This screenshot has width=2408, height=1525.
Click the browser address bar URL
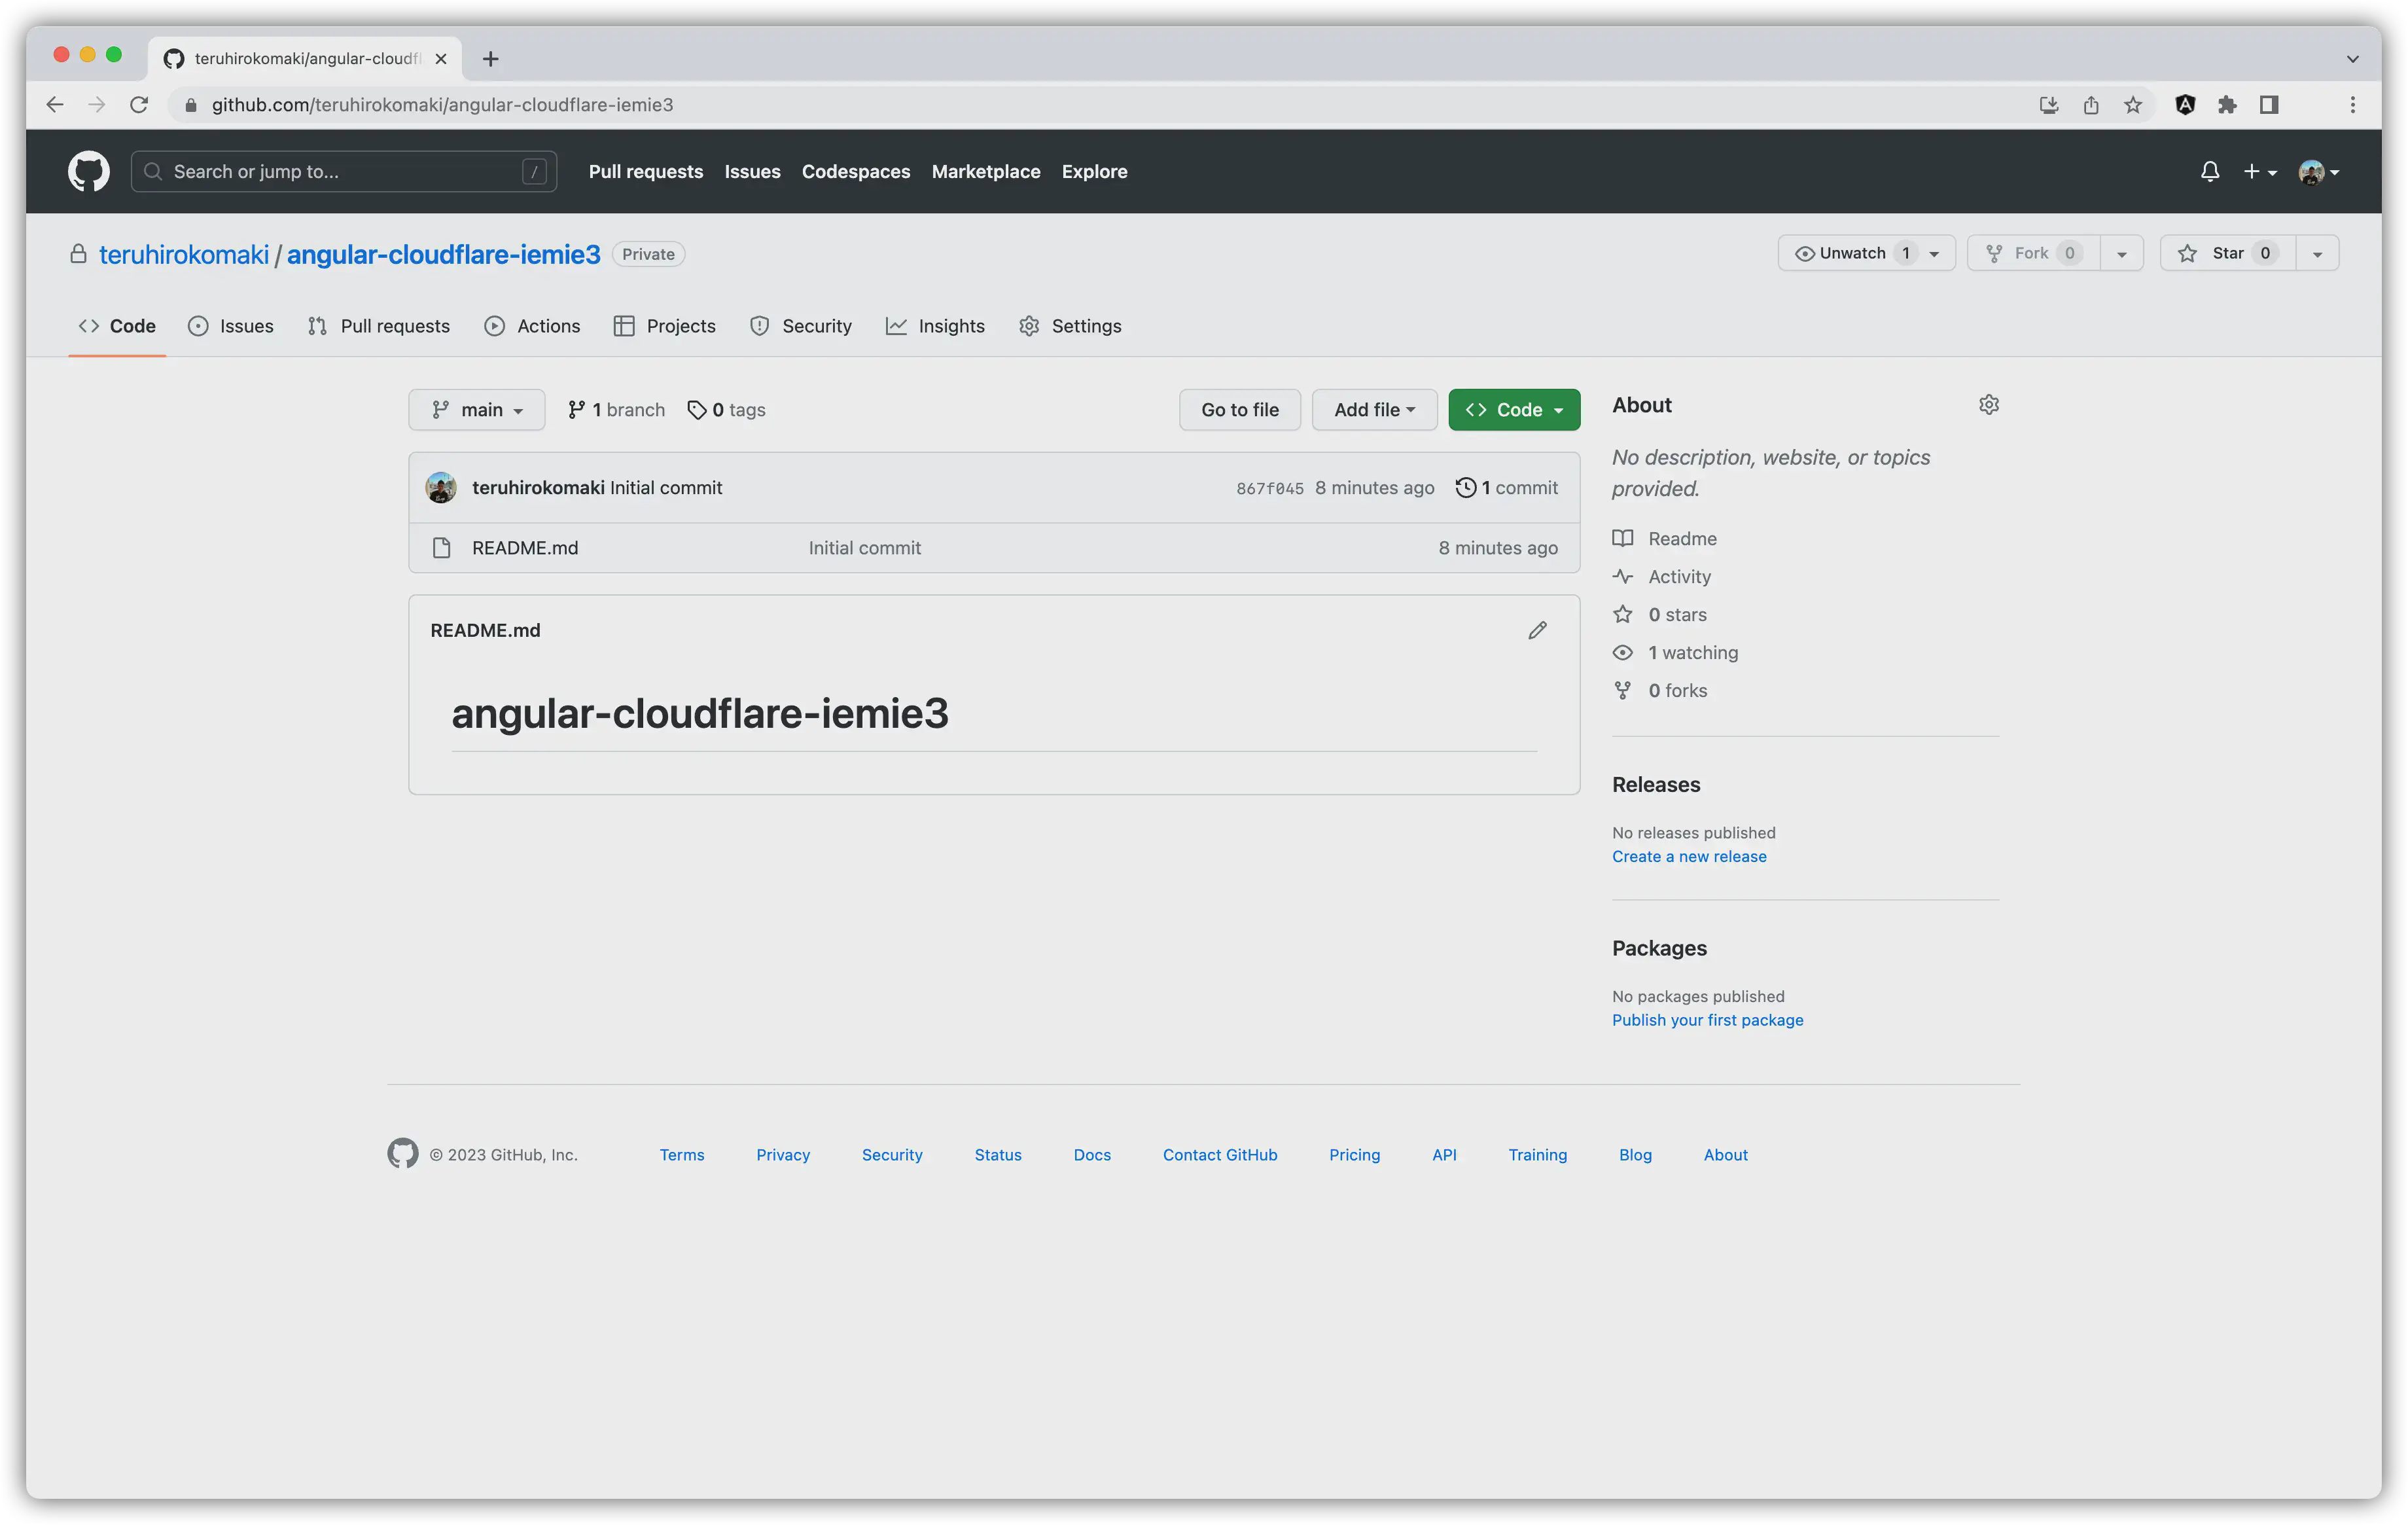(x=442, y=104)
